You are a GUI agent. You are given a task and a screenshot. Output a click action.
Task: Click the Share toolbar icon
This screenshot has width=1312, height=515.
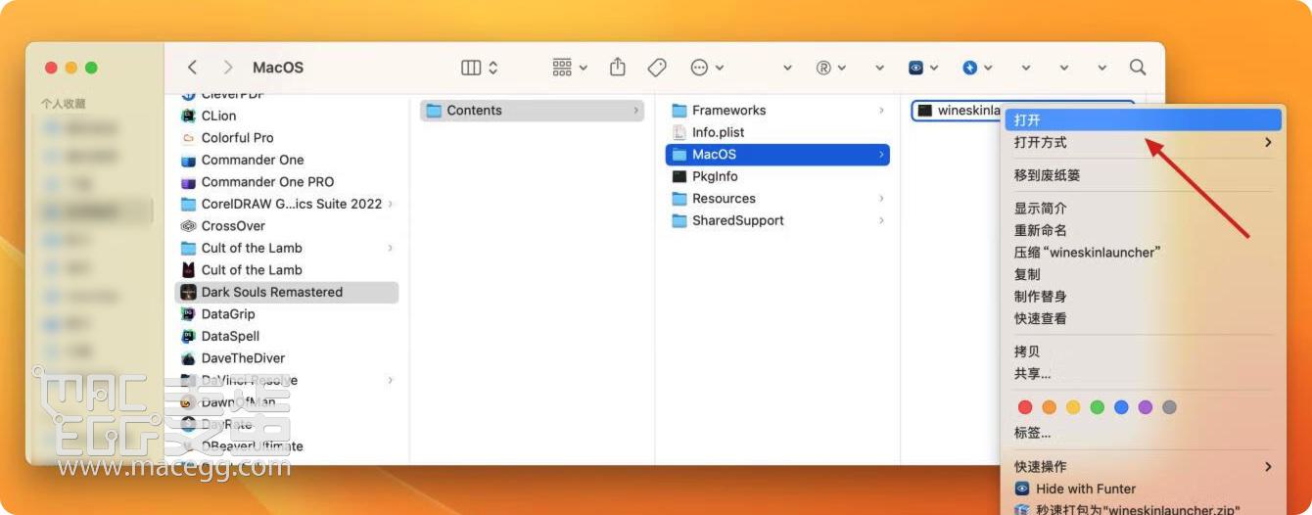click(617, 67)
